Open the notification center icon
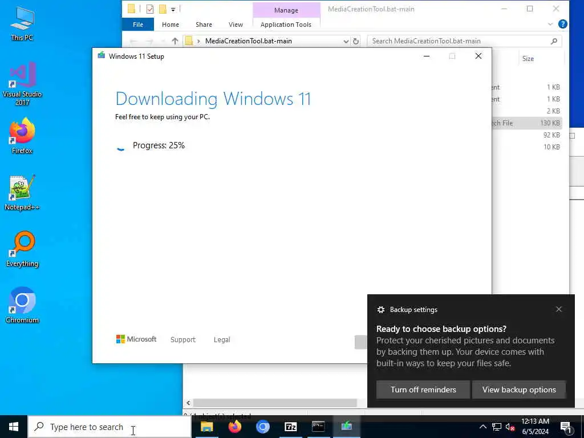584x438 pixels. 566,427
